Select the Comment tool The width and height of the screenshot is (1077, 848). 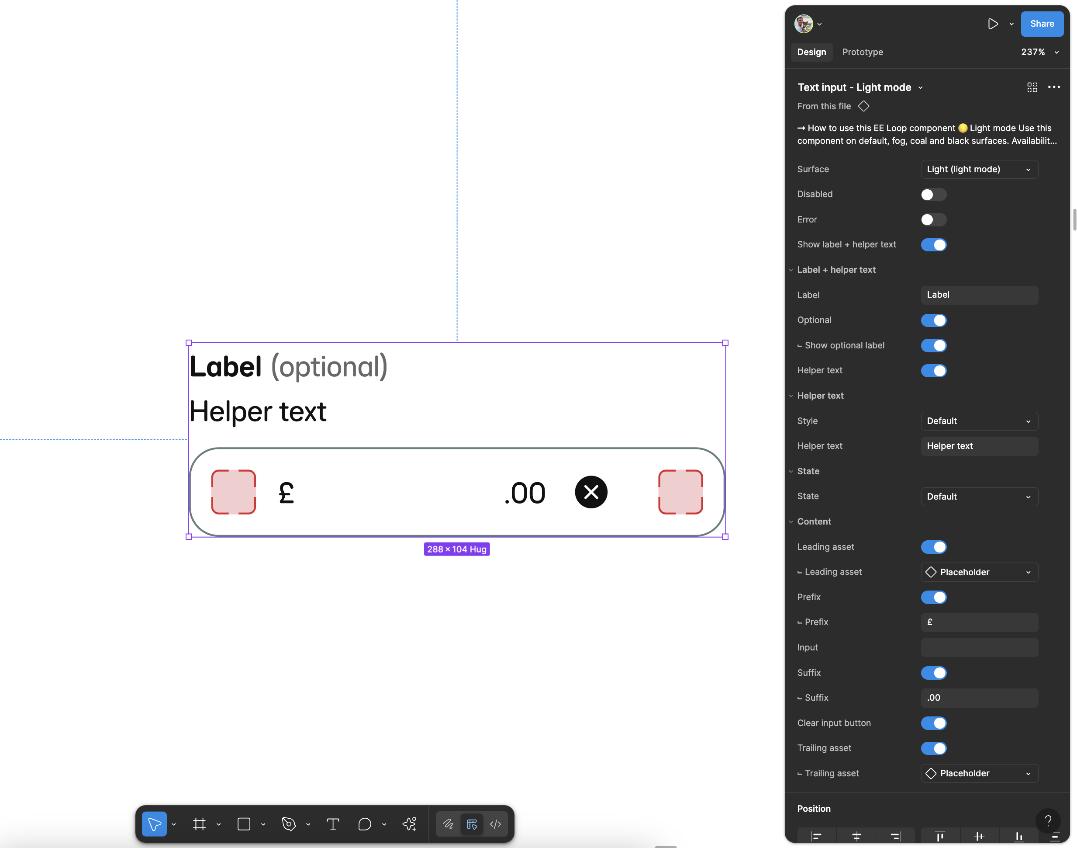point(365,824)
